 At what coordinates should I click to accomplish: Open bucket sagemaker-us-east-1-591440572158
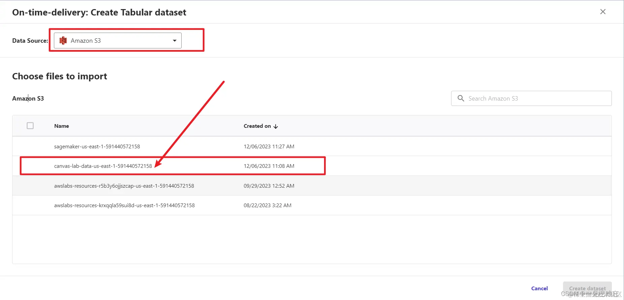97,147
